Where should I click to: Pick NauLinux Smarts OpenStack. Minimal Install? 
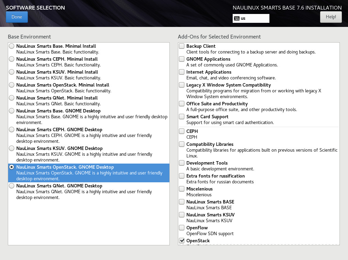12,85
